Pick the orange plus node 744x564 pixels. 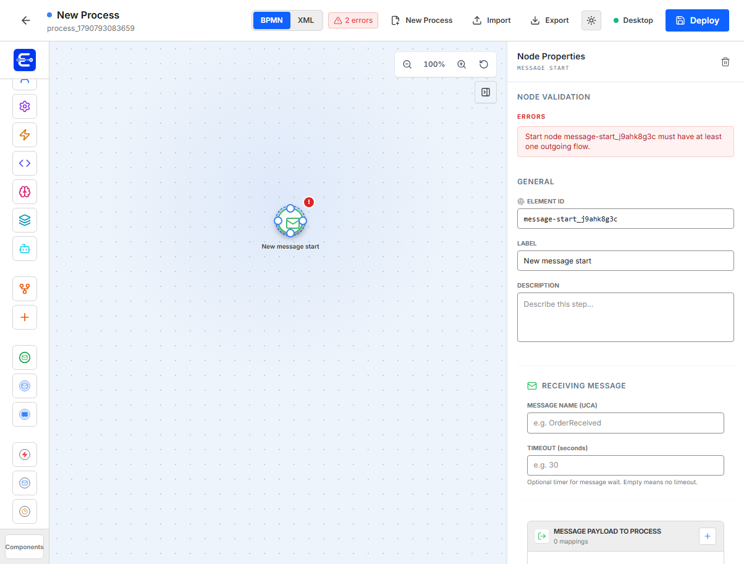pyautogui.click(x=25, y=317)
